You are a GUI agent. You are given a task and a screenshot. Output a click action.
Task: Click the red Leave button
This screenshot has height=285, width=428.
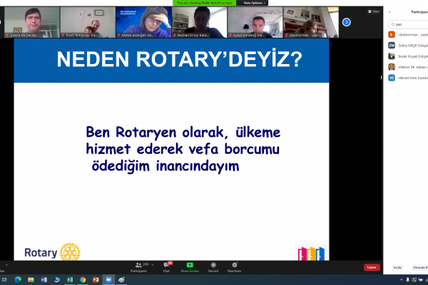click(x=372, y=267)
